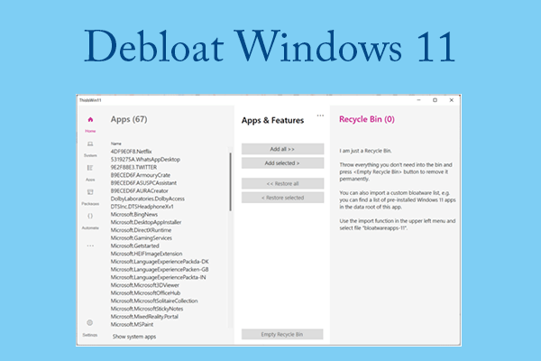Minimize the ThisIsWin11 window
This screenshot has height=361, width=541.
419,100
